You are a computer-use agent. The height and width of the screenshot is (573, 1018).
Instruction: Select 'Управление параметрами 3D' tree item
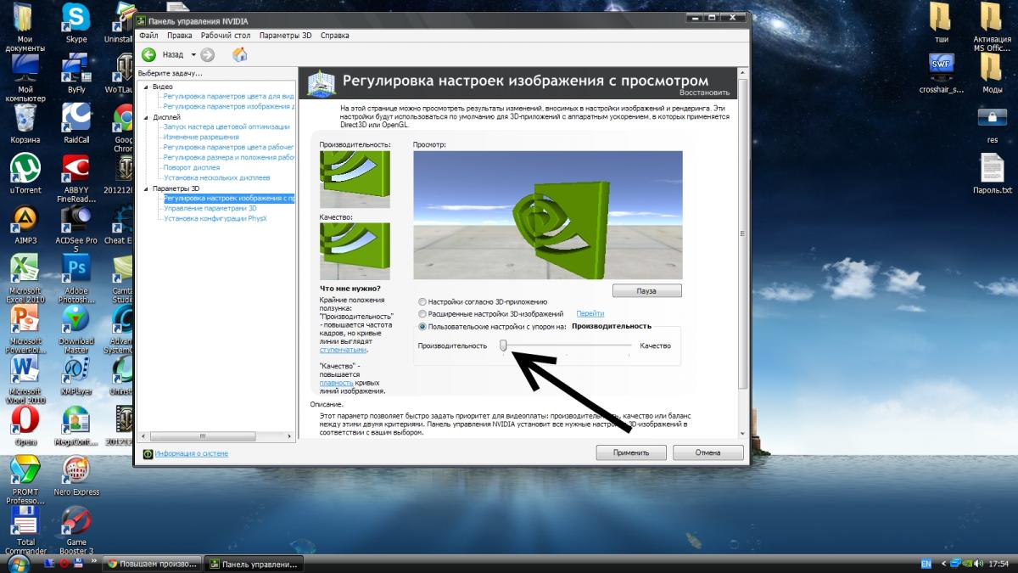[x=210, y=208]
